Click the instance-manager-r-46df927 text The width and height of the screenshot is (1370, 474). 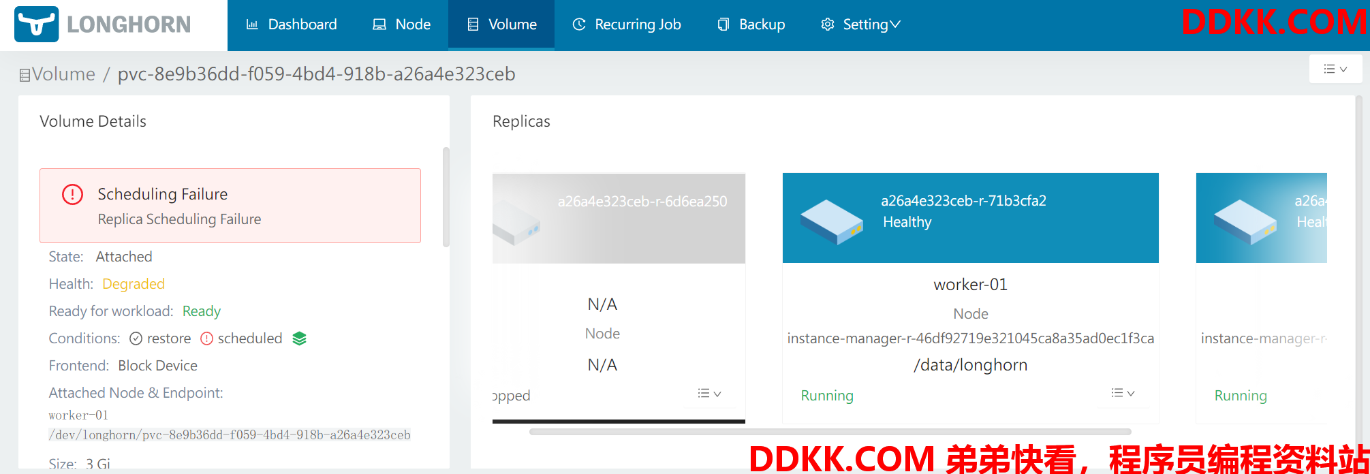coord(971,338)
